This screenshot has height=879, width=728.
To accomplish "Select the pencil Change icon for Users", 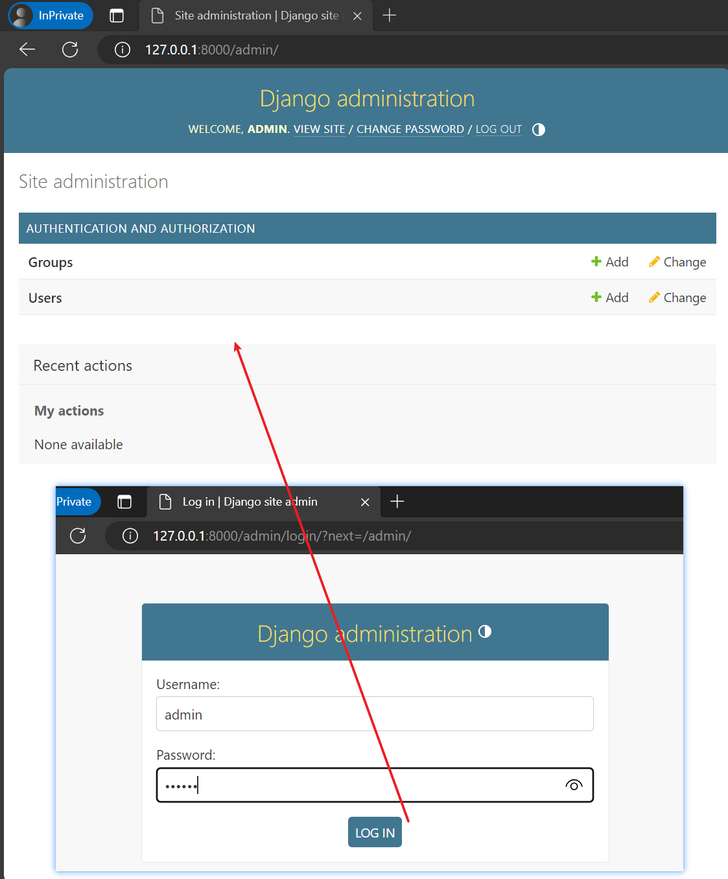I will pos(655,297).
